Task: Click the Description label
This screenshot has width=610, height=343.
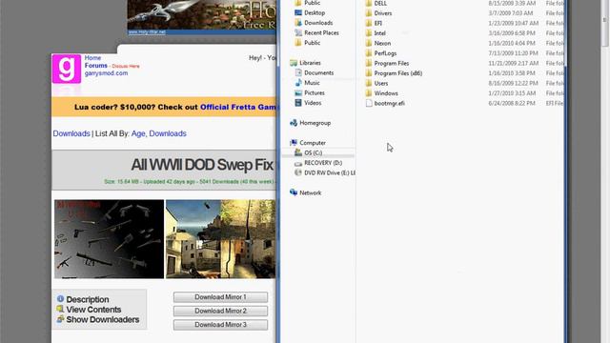Action: click(x=88, y=299)
